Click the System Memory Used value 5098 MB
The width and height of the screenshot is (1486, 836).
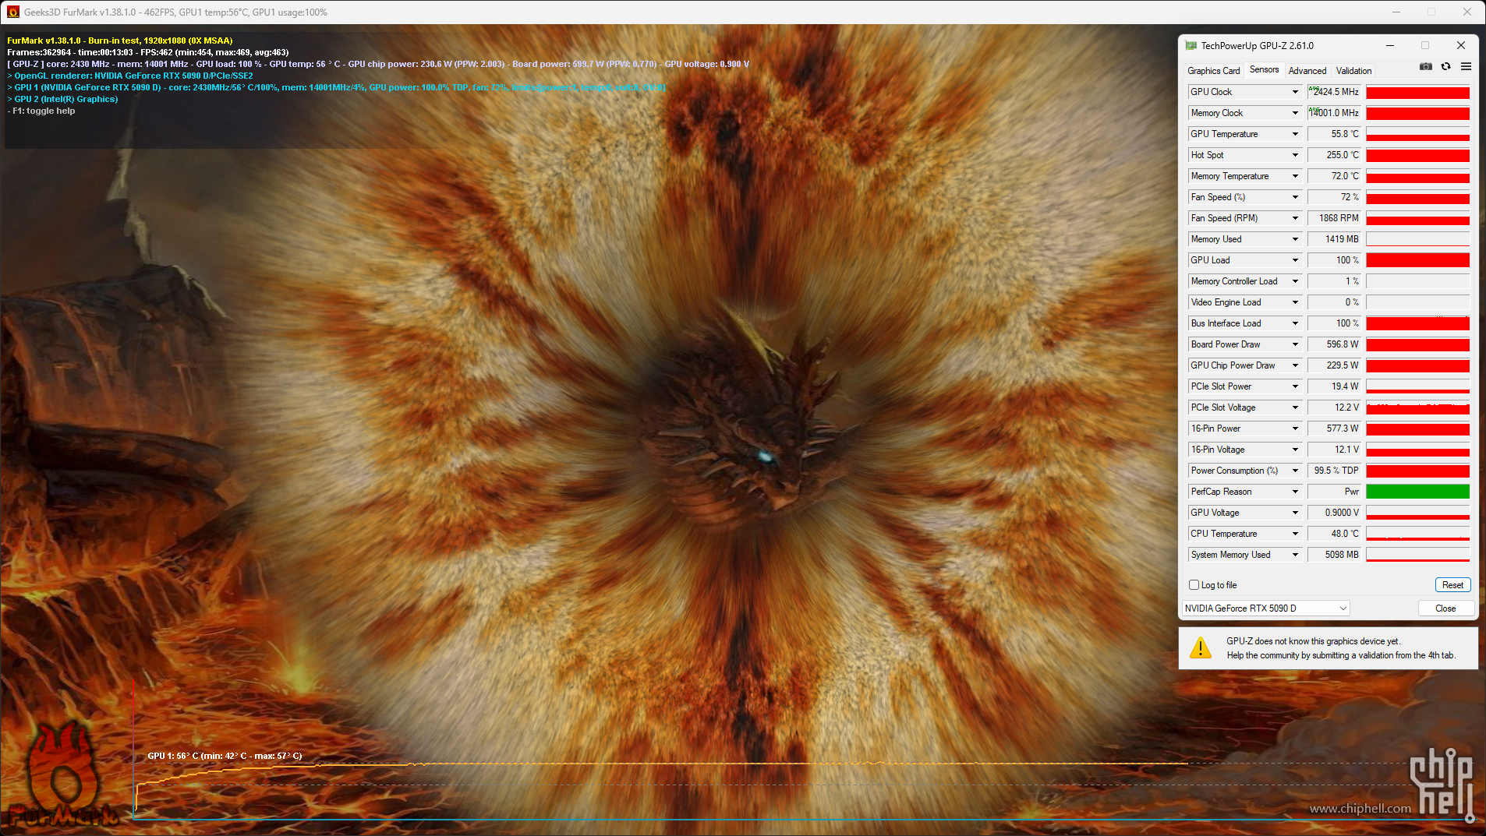pos(1334,555)
